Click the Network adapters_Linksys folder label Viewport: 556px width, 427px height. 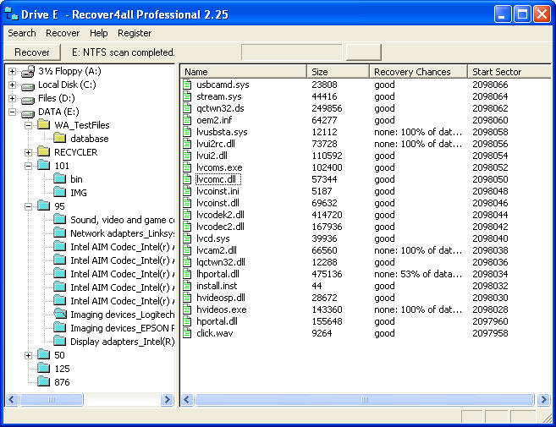pos(123,233)
